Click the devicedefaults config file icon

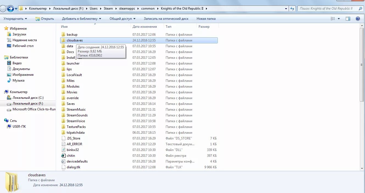(x=63, y=161)
